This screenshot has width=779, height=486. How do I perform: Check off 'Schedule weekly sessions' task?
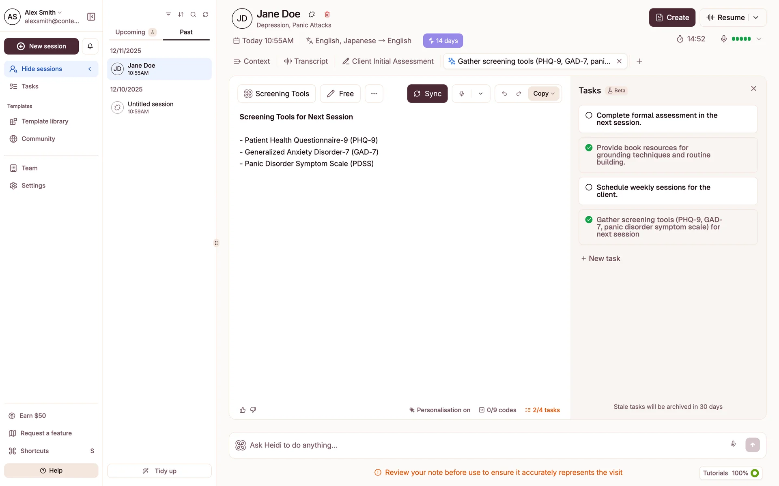589,188
